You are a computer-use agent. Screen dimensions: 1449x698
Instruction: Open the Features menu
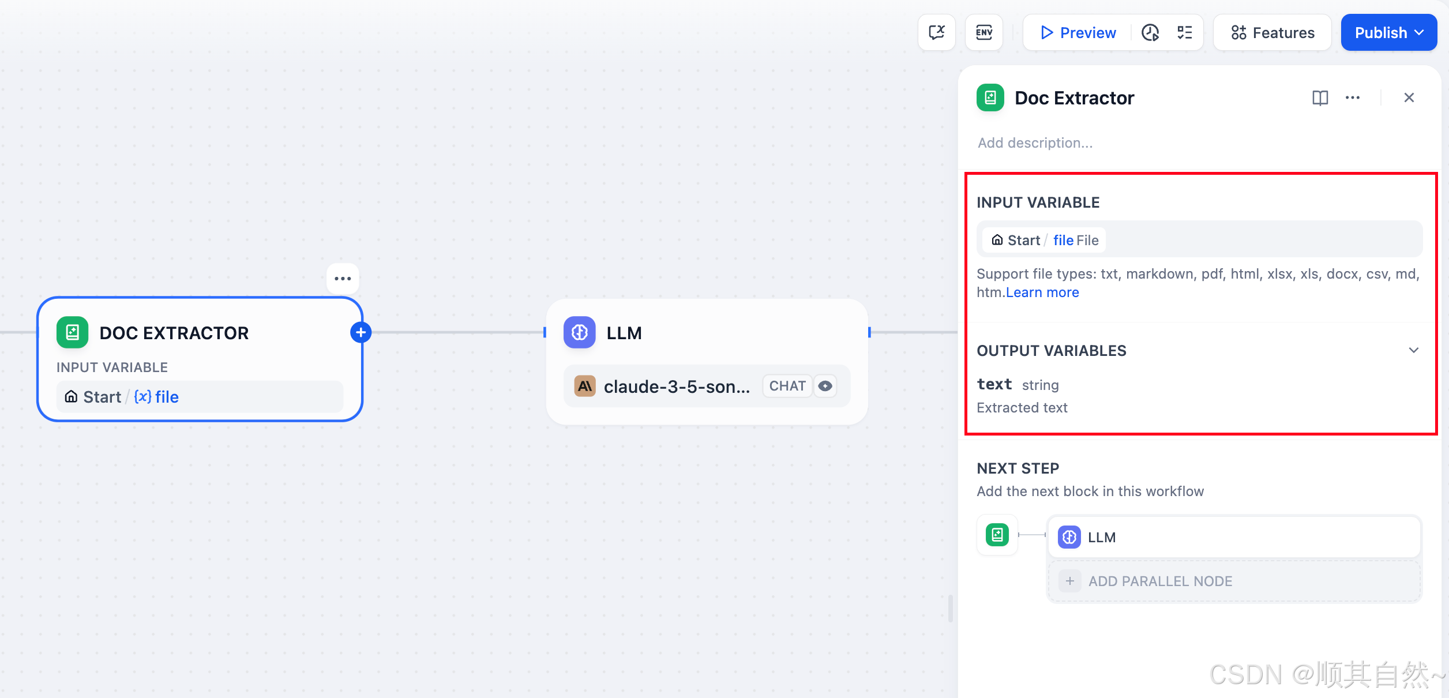[x=1272, y=33]
